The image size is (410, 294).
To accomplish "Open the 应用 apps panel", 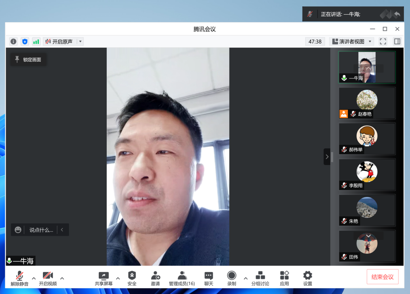I will click(x=285, y=278).
